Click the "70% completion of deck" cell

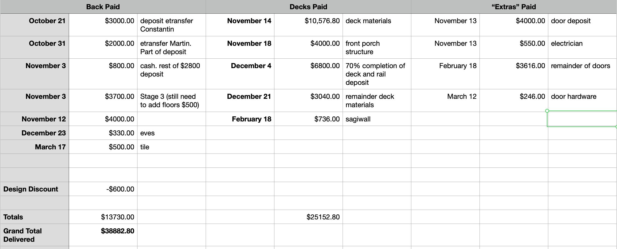click(375, 74)
